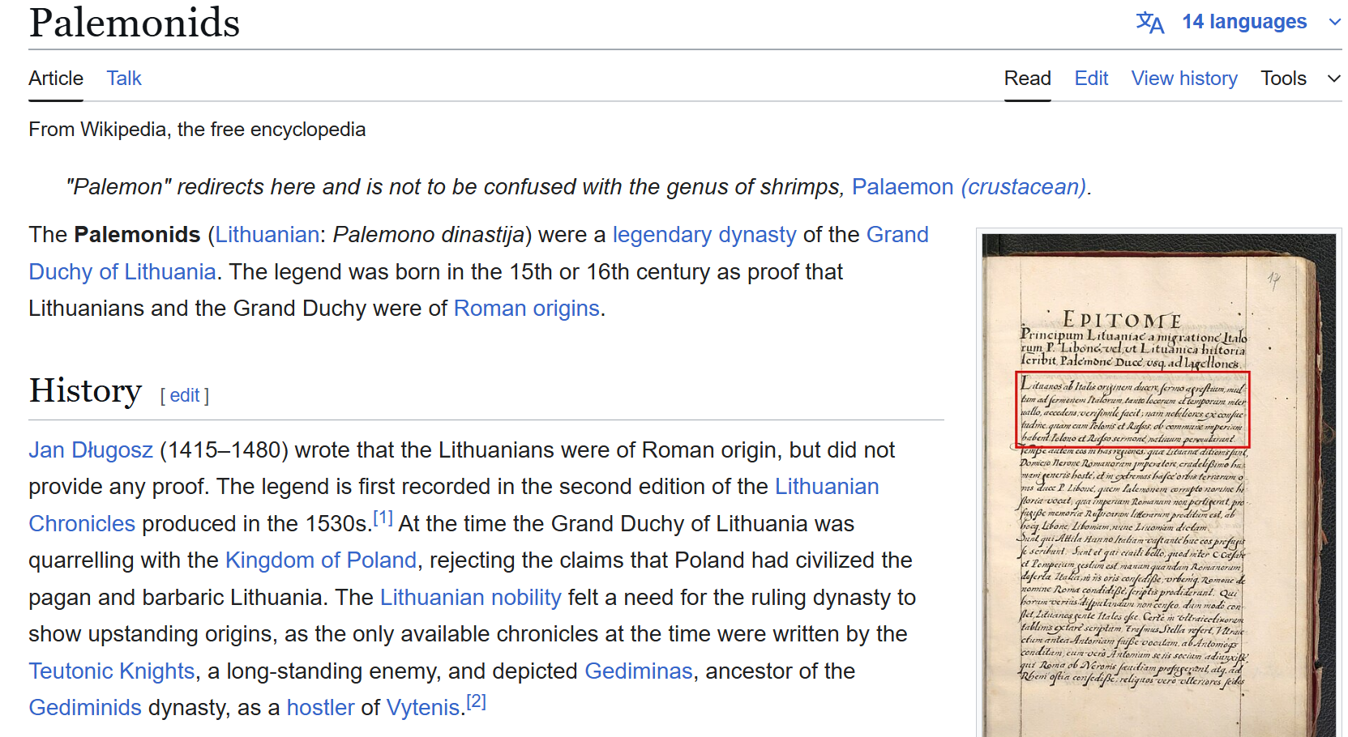Click the History section edit link
Image resolution: width=1348 pixels, height=737 pixels.
(x=185, y=395)
